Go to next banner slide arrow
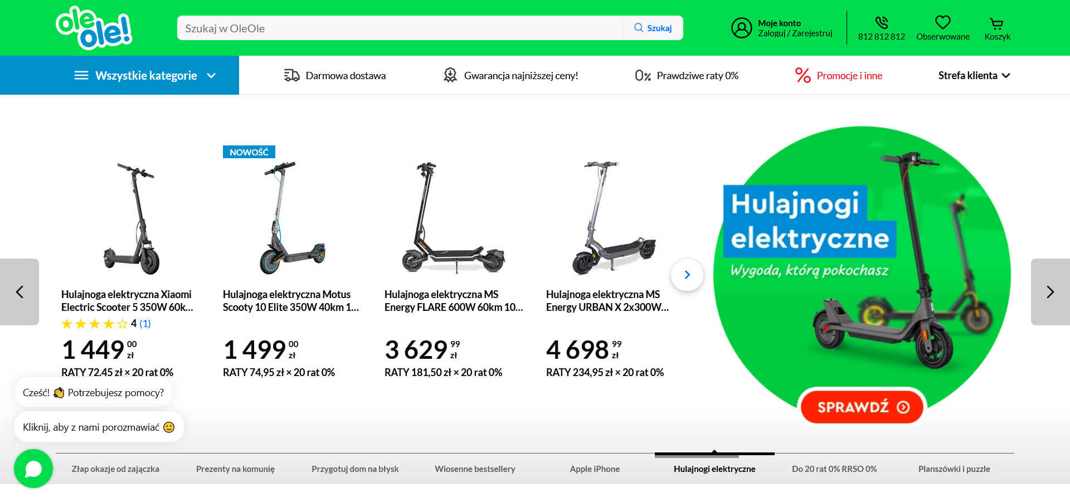This screenshot has height=502, width=1070. [x=1050, y=292]
